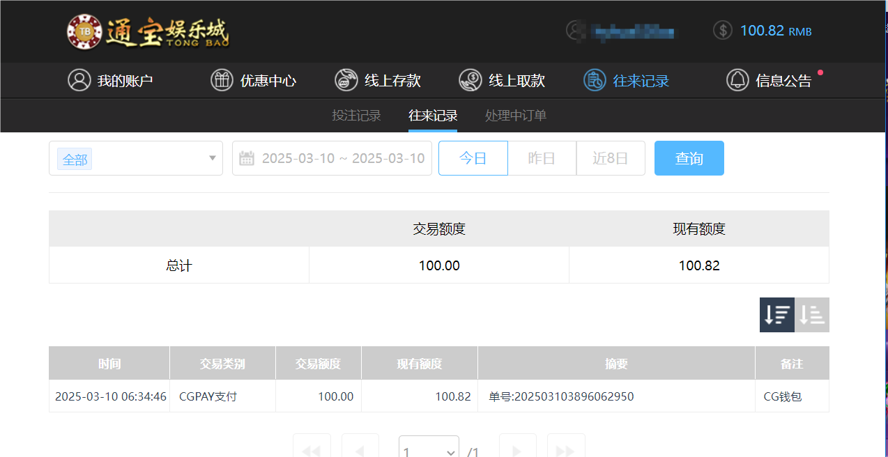The image size is (888, 457).
Task: Enable the 近8日 filter
Action: 611,158
